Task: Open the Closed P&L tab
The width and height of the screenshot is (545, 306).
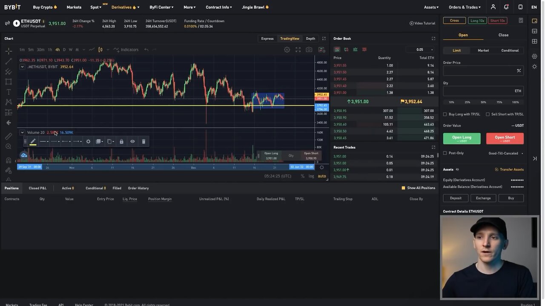Action: [x=37, y=188]
